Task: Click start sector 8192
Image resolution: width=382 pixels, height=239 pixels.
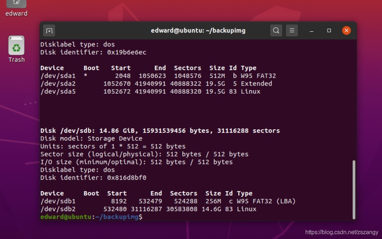Action: coord(119,201)
